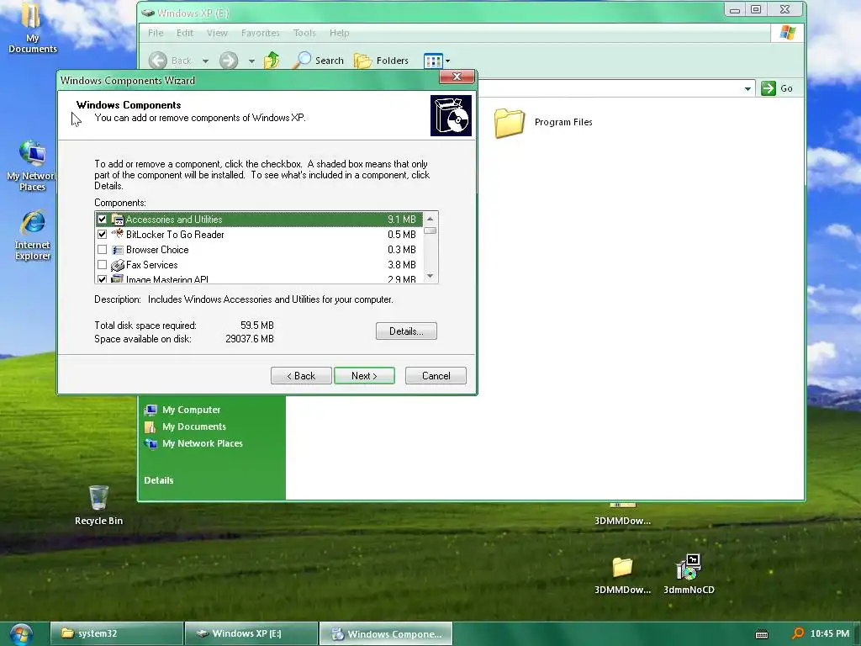Uncheck the BitLocker To Go Reader checkbox
Screen dimensions: 861x646
[102, 234]
